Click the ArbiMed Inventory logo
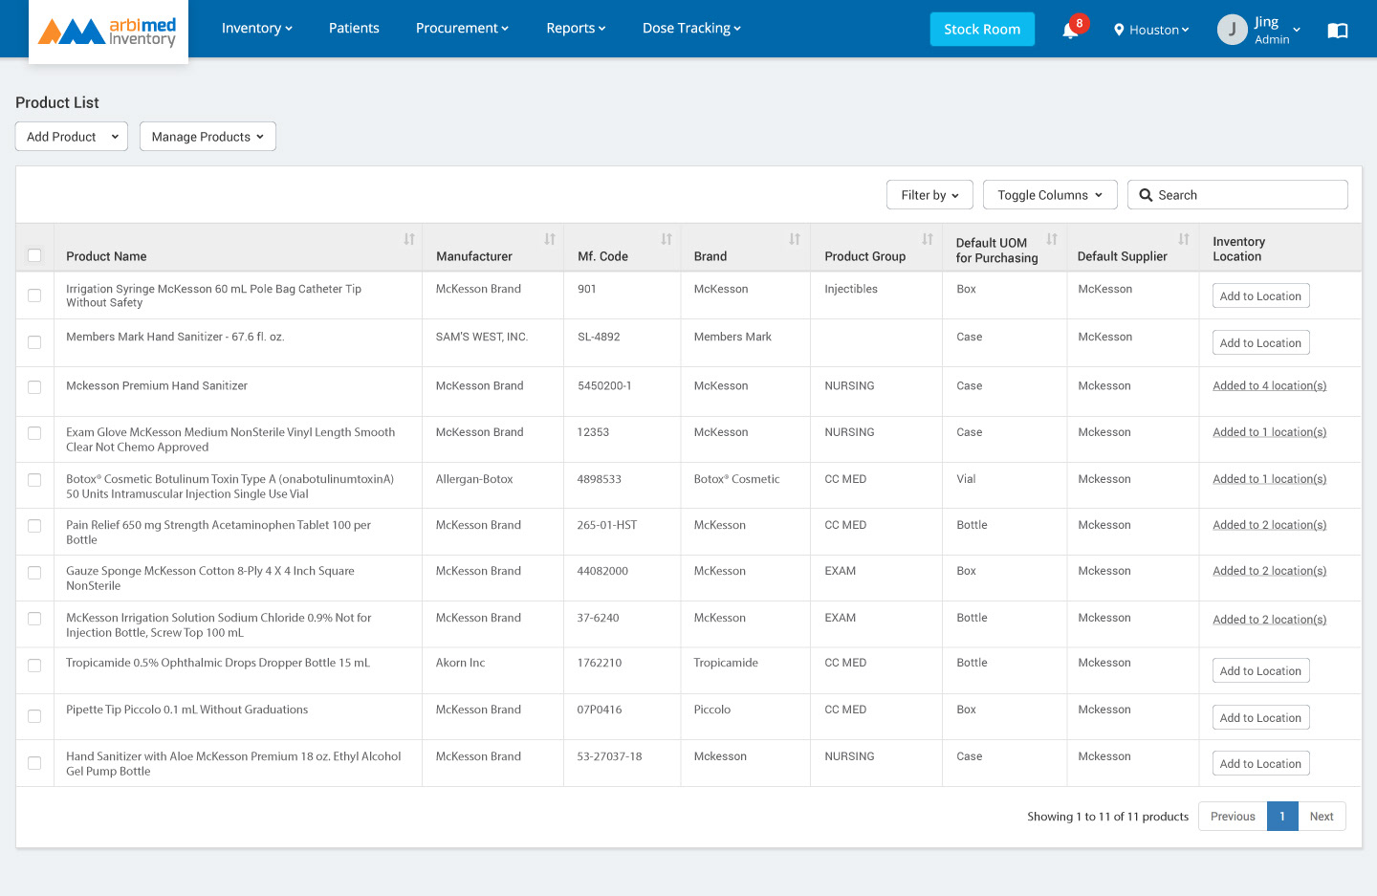Screen dimensions: 1377x896 coord(108,32)
